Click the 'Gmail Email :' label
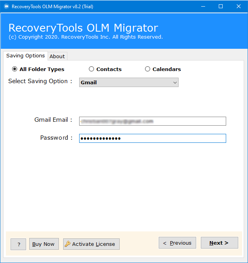The image size is (248, 263). (53, 120)
